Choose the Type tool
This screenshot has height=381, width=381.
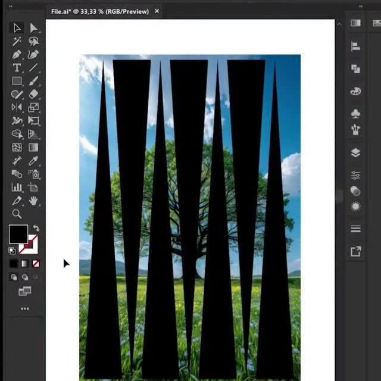click(17, 68)
